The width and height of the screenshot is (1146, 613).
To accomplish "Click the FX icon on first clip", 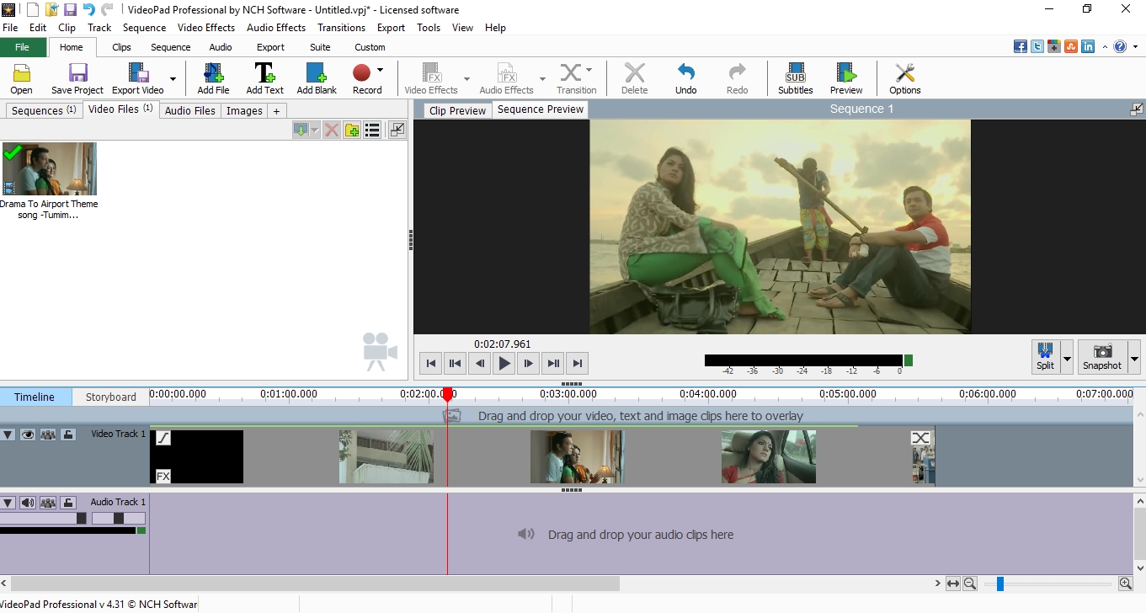I will coord(163,476).
